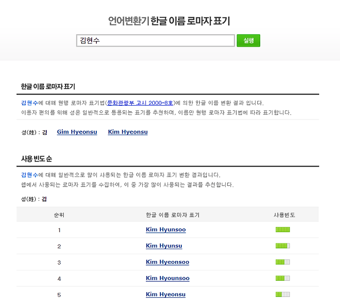Click the 사용빈도 column header

coord(284,215)
